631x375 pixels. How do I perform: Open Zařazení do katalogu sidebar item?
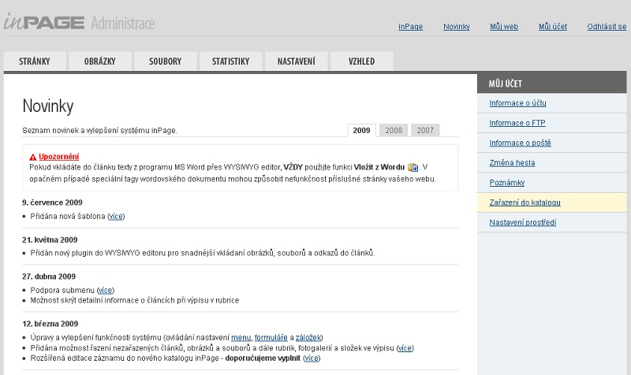(525, 202)
